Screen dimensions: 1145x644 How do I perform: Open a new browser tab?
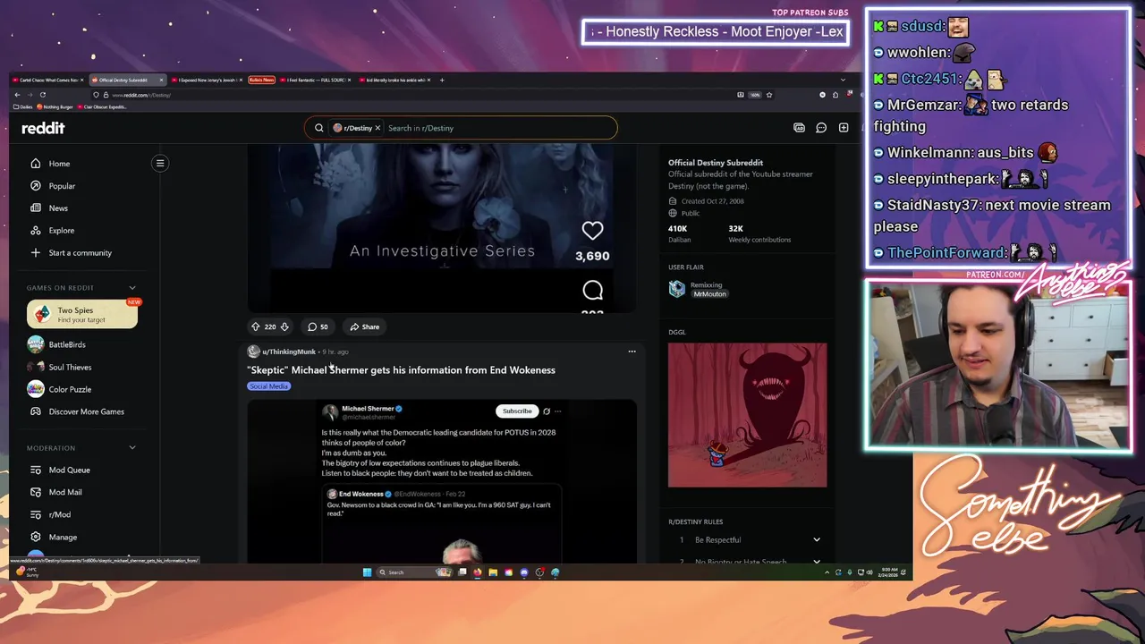coord(441,80)
